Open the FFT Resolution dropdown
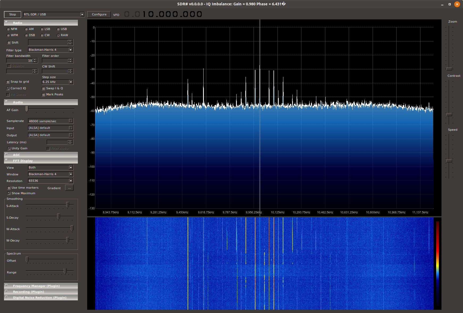 pos(71,181)
